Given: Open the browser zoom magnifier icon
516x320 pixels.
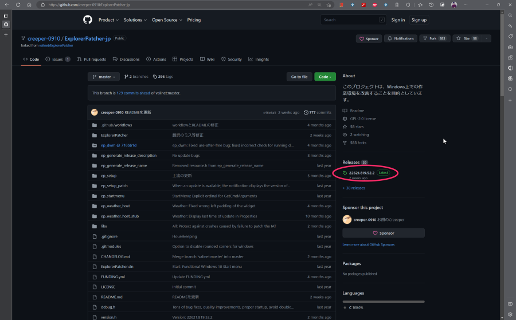Looking at the screenshot, I should [x=319, y=5].
